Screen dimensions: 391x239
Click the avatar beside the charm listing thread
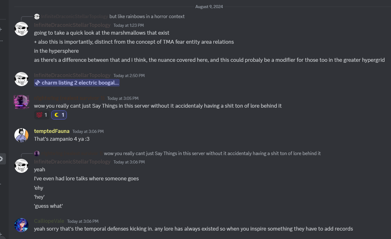click(x=22, y=79)
